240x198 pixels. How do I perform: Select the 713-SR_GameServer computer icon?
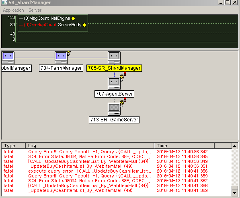[x=114, y=109]
